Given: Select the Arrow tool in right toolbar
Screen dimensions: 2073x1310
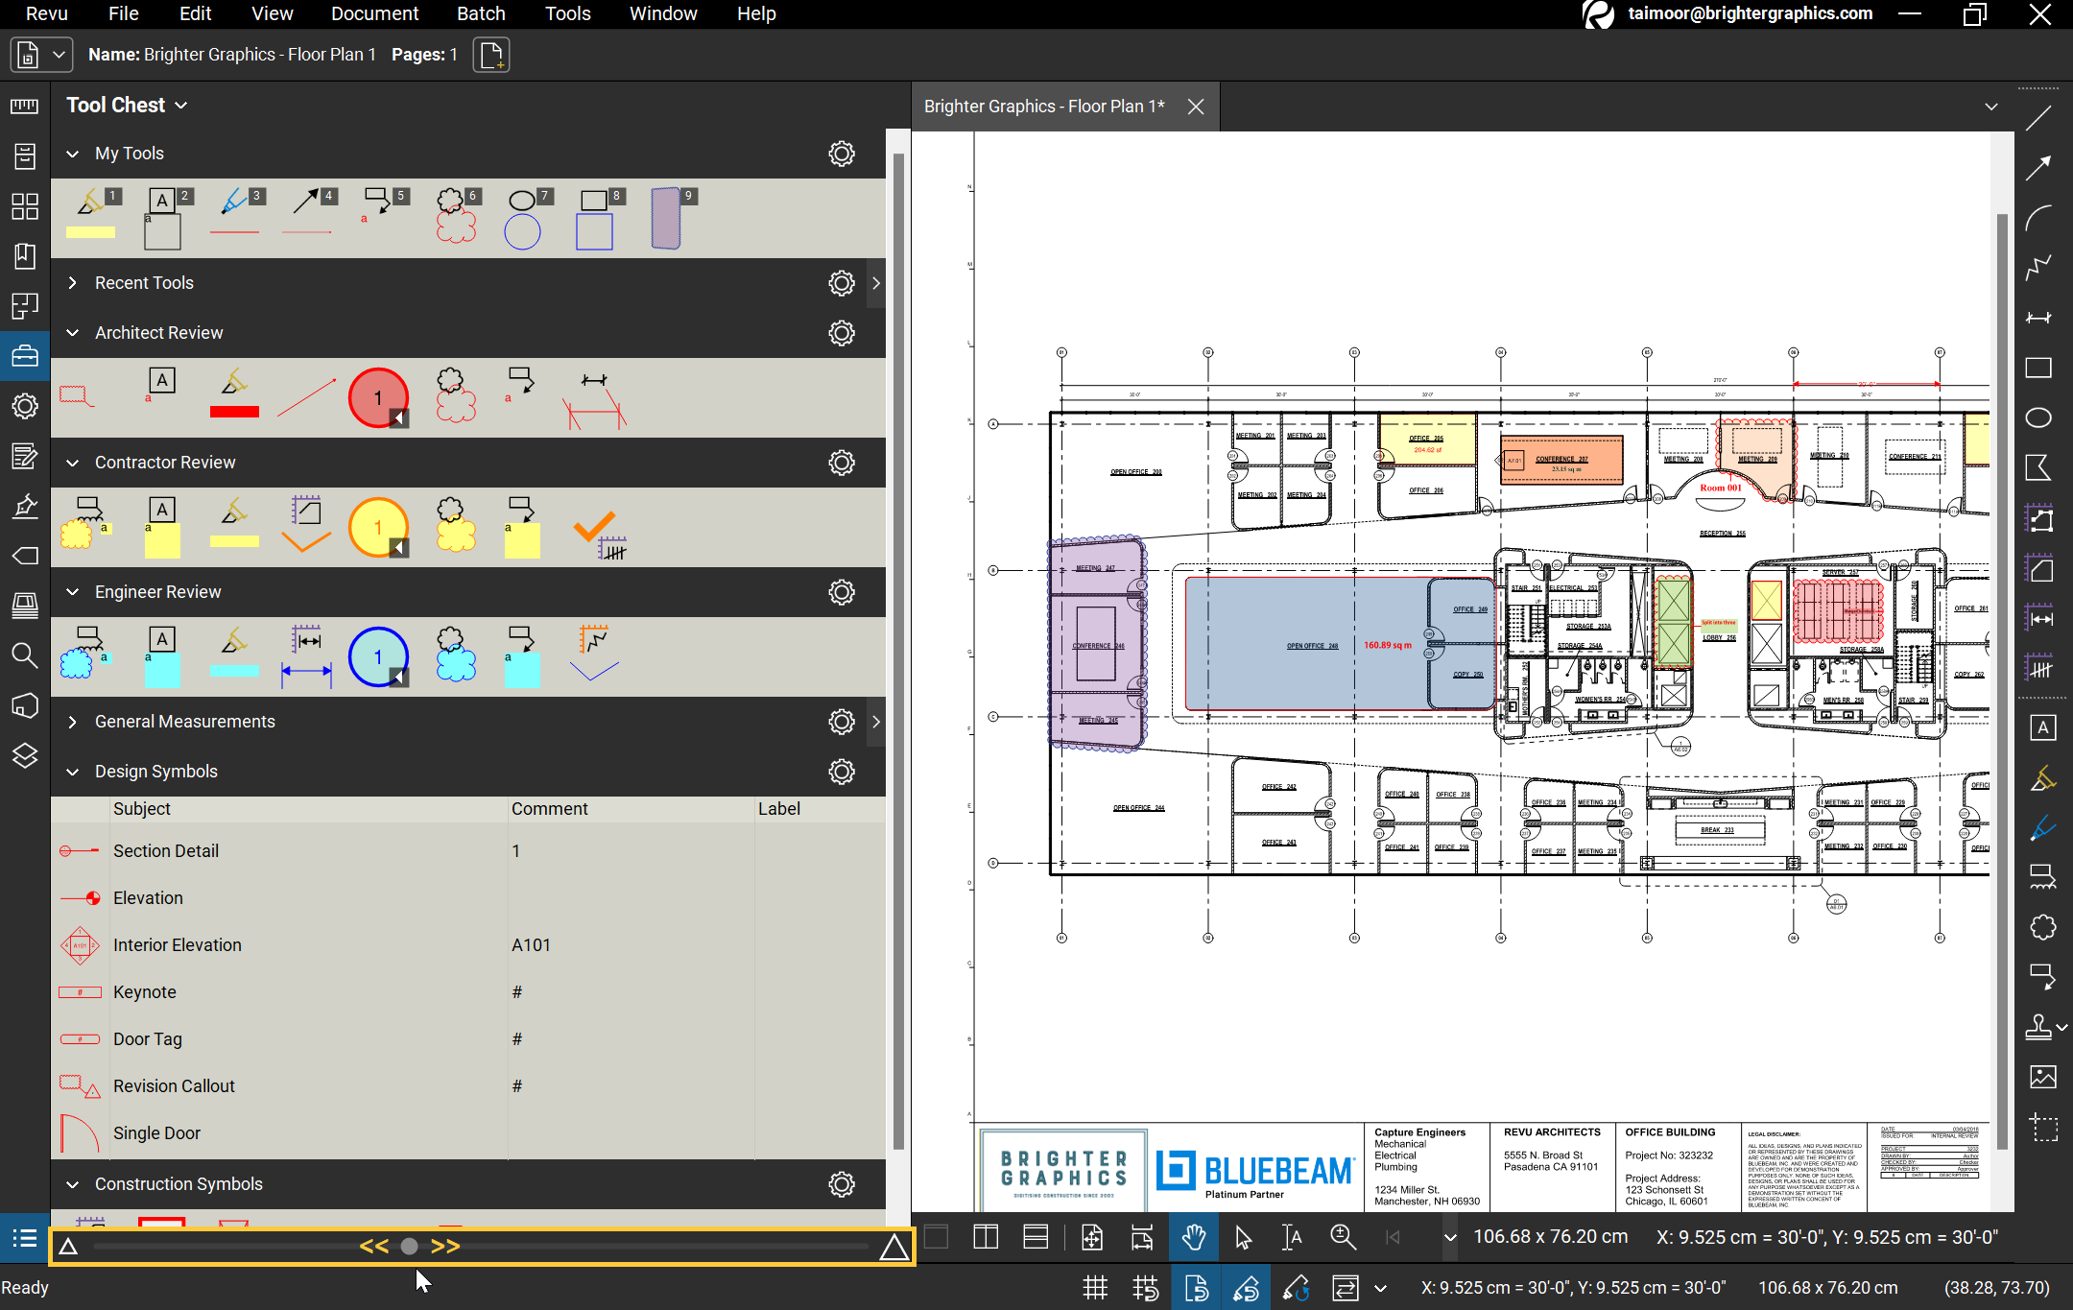Looking at the screenshot, I should pos(2038,168).
